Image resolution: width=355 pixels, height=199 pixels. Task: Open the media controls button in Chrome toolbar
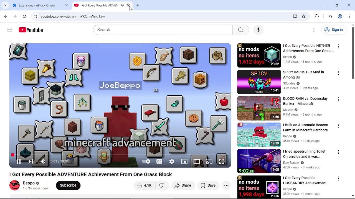[x=331, y=16]
